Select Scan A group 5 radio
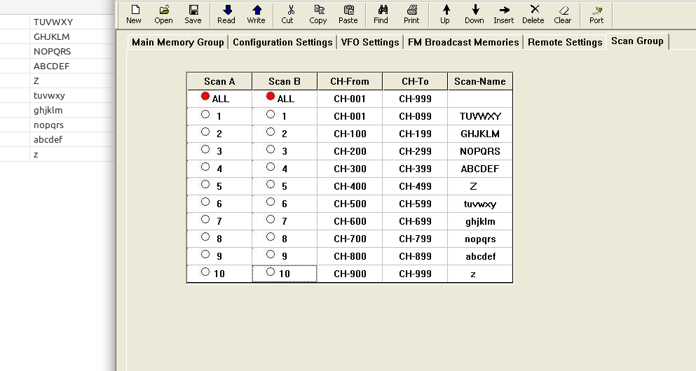This screenshot has width=696, height=371. [205, 184]
